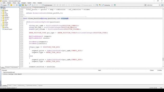Screen dimensions: 164x92
Task: Close the Navigator panel with its header button
Action: tap(19, 7)
